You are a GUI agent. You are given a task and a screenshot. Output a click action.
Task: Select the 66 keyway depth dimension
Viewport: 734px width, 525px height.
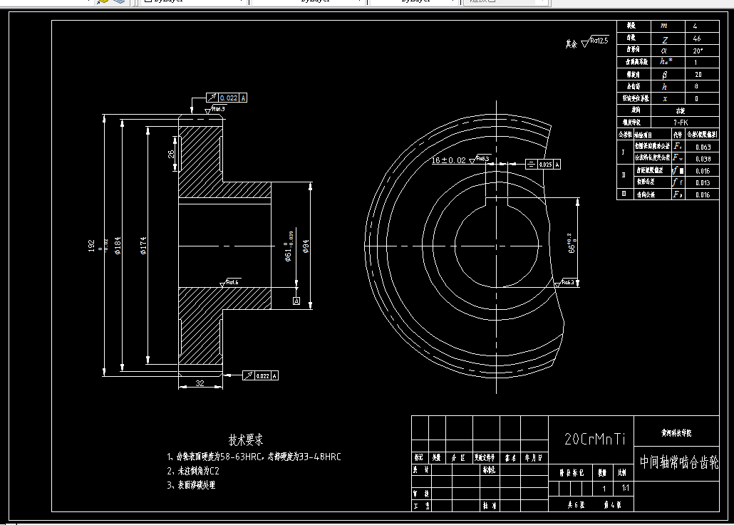572,244
